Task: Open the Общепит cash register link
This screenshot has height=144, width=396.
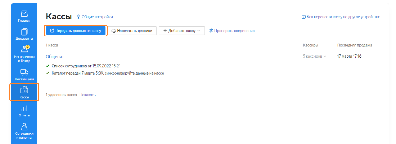Action: (55, 57)
